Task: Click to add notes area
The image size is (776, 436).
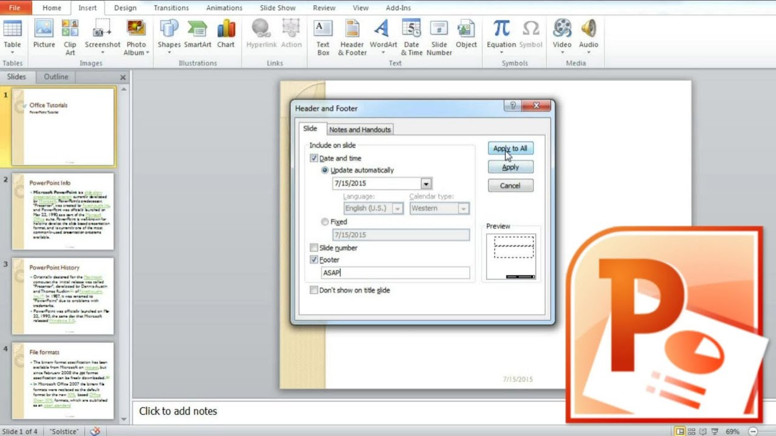Action: 178,411
